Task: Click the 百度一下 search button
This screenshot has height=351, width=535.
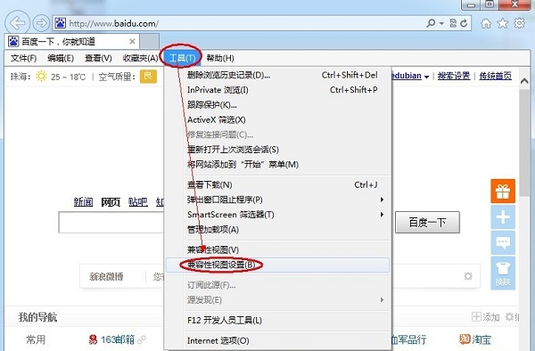Action: [427, 223]
